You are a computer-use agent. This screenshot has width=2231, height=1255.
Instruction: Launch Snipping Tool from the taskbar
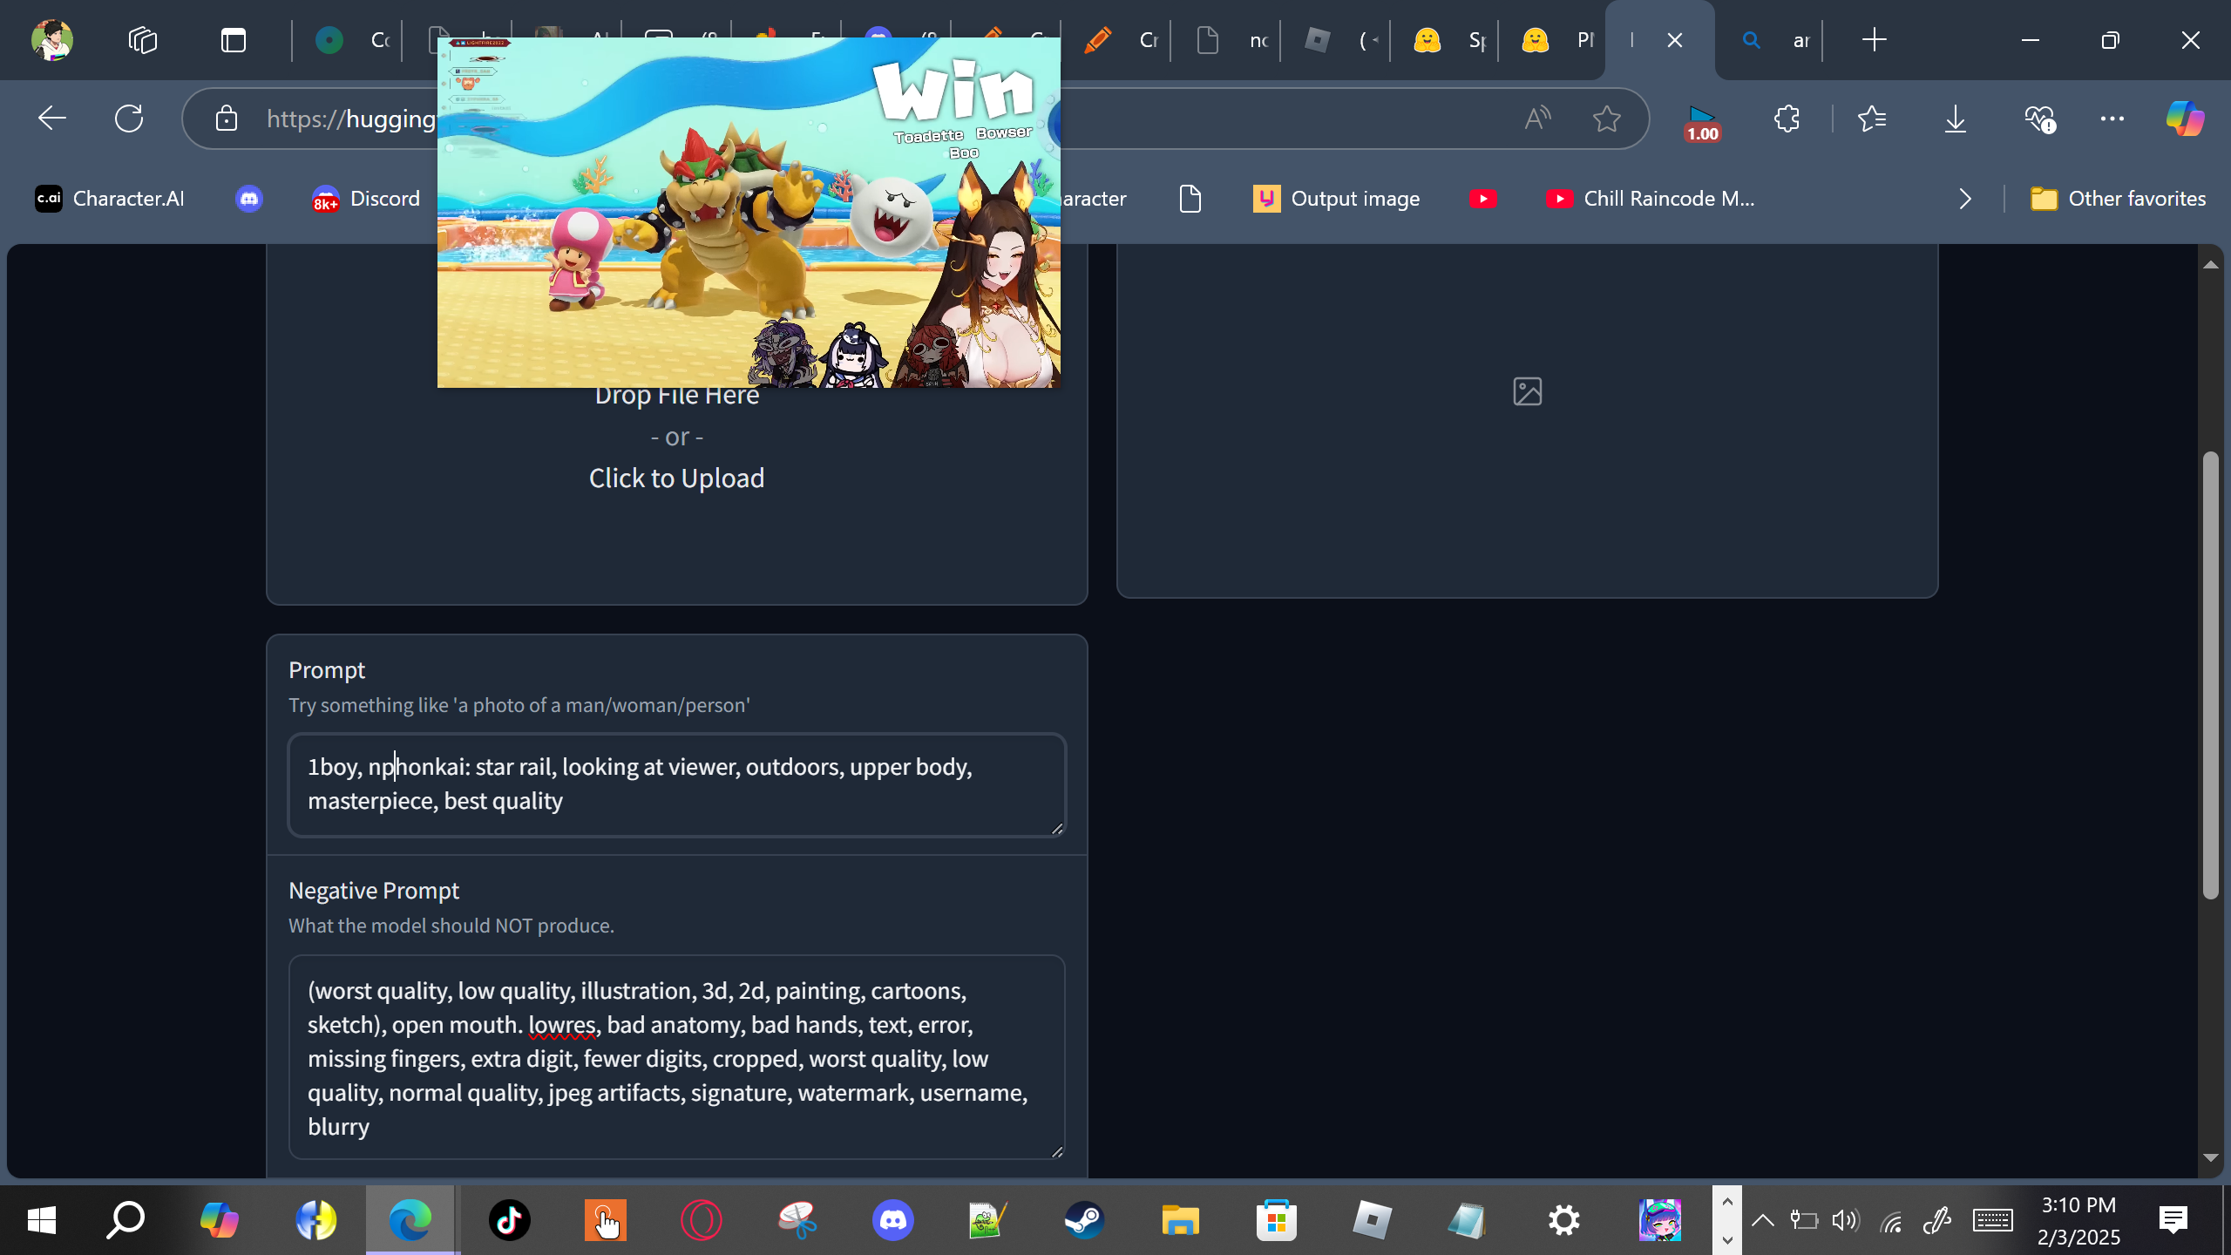click(x=797, y=1220)
